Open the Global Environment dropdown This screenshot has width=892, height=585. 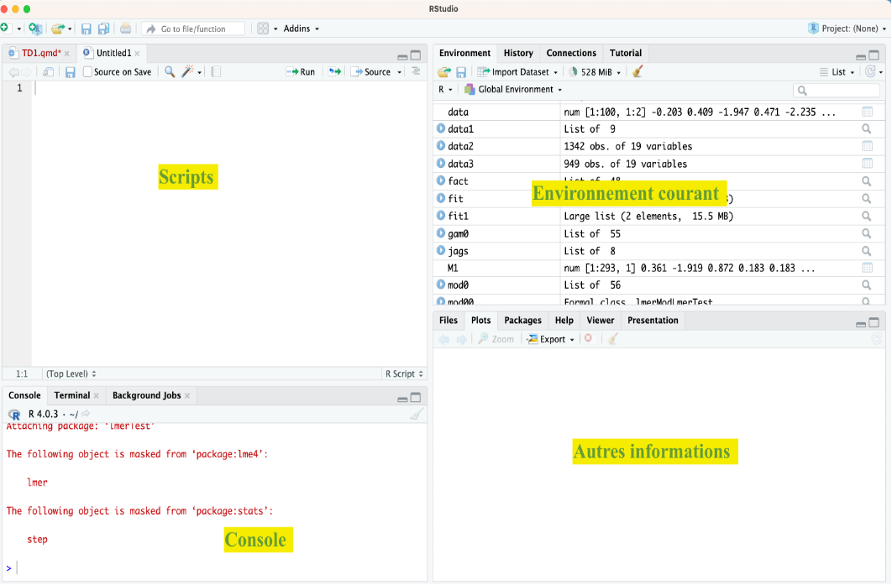[x=514, y=90]
